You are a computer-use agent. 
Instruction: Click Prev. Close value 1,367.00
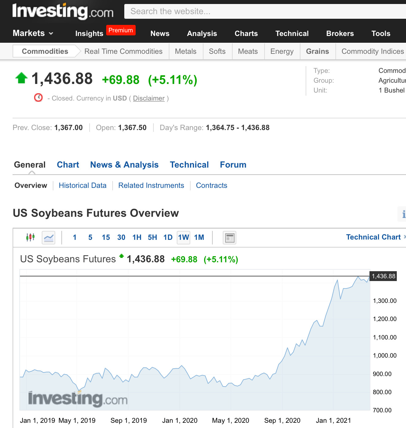(x=68, y=128)
